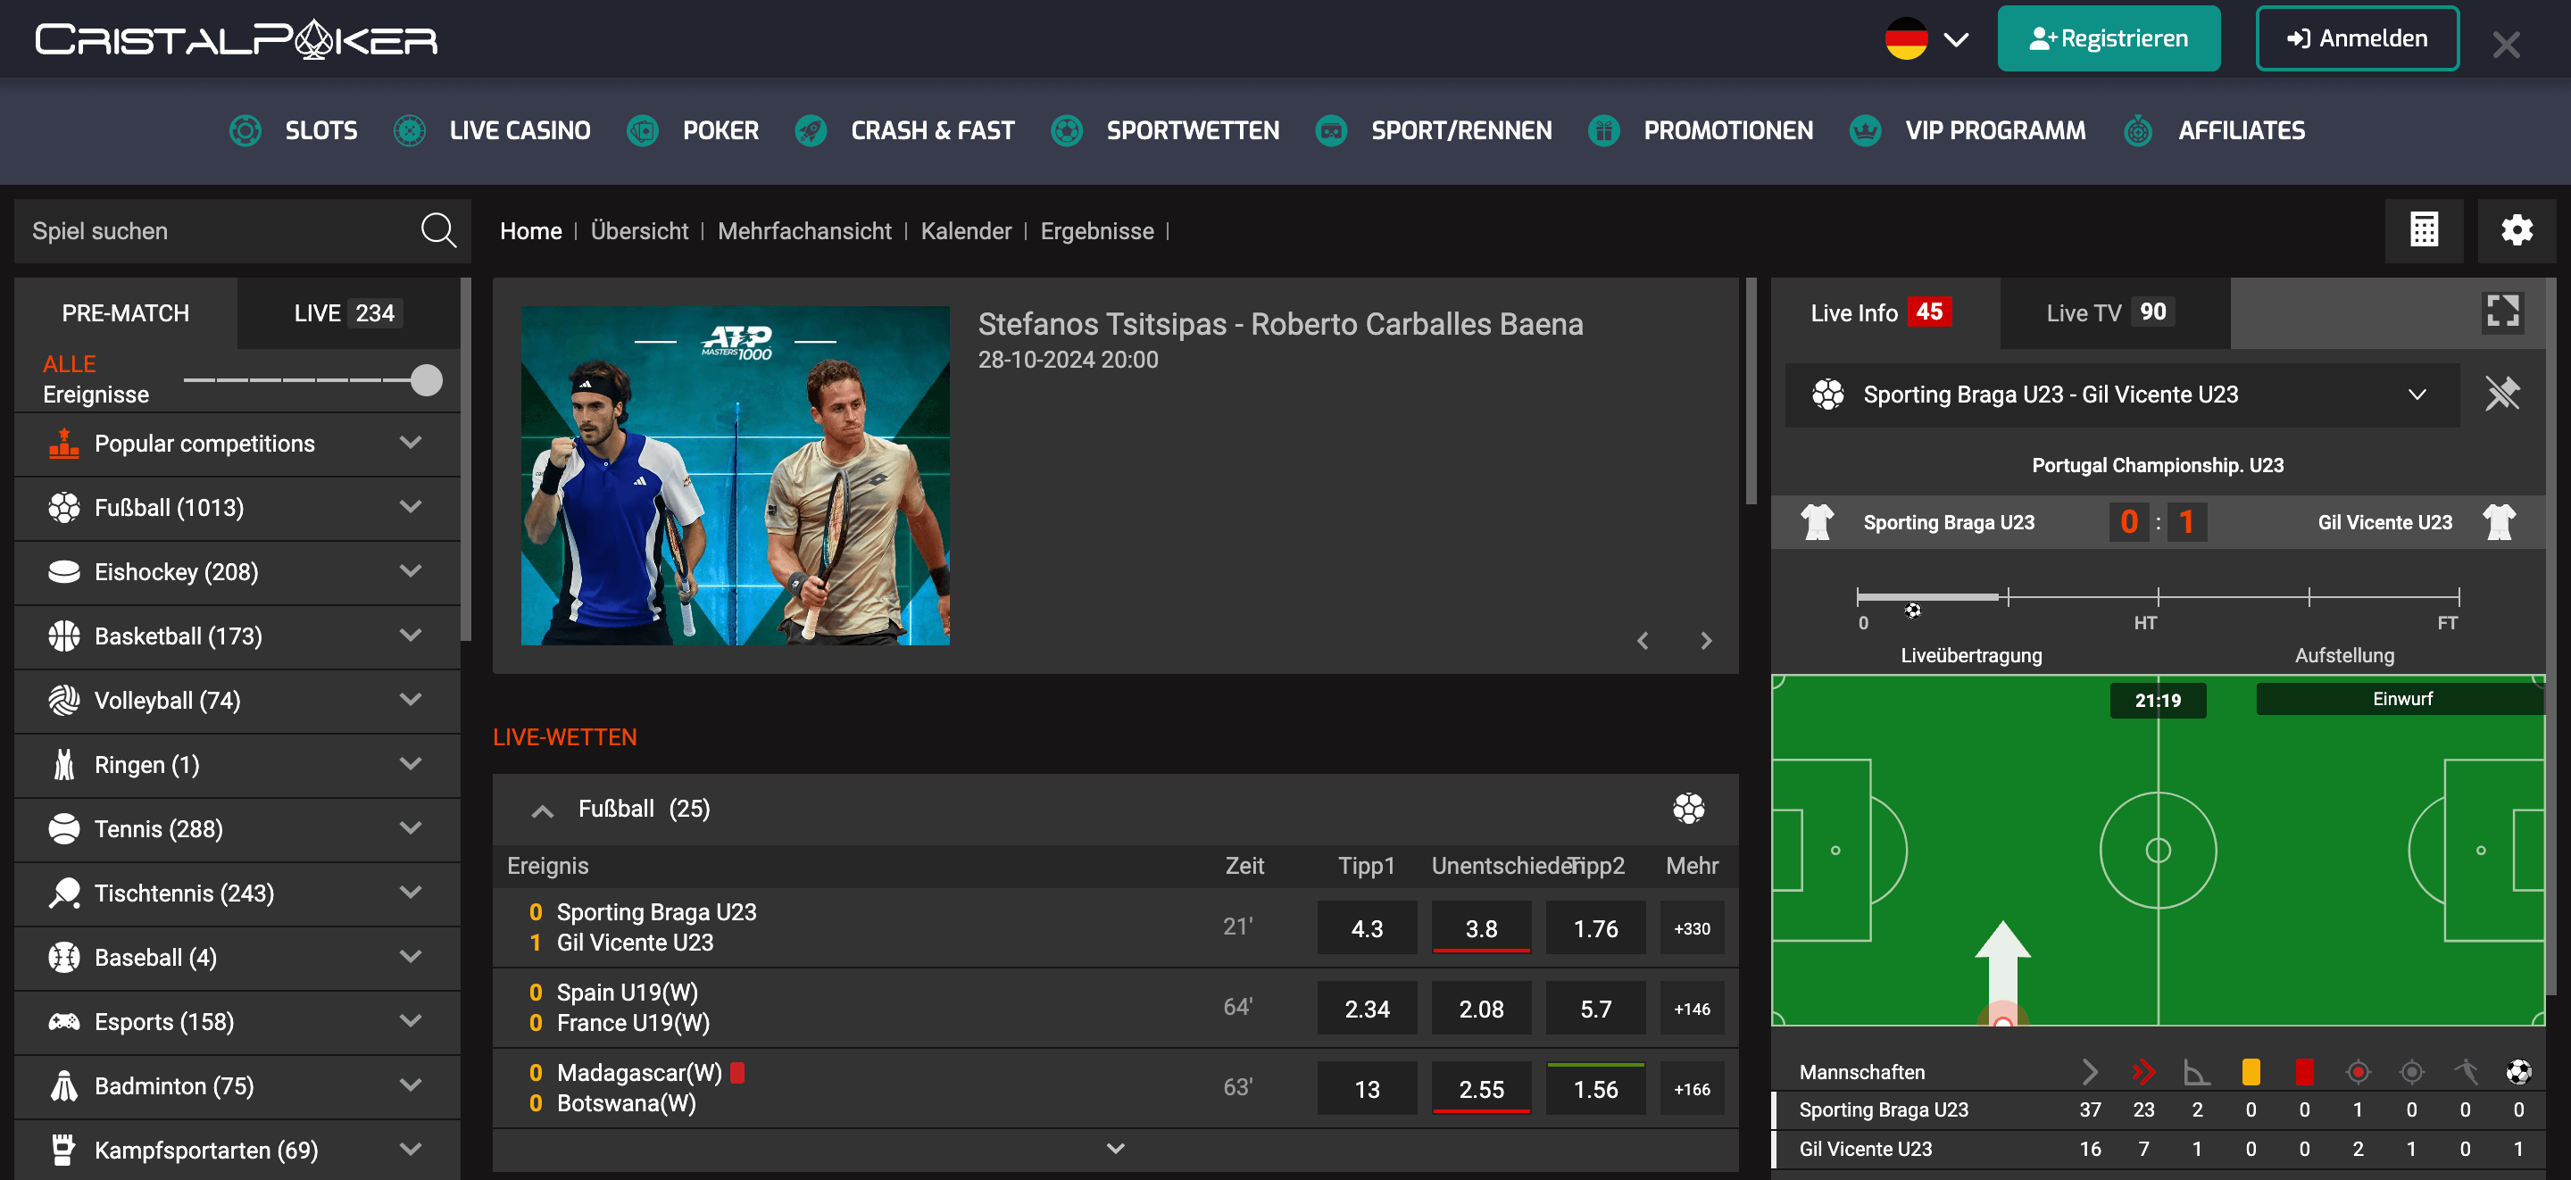Toggle to the LIVE 234 events
Viewport: 2571px width, 1180px height.
346,313
